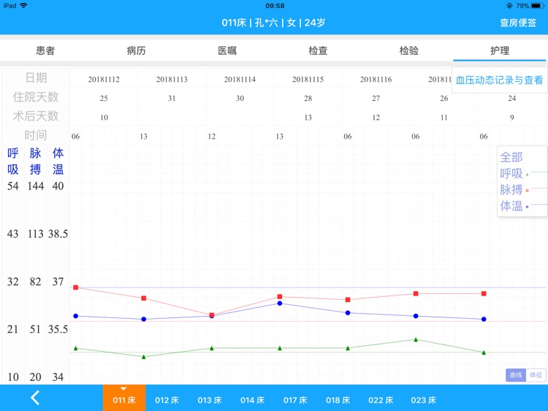Screen dimensions: 548x411
Task: Tap the blue temperature point at 20181115
Action: 280,303
